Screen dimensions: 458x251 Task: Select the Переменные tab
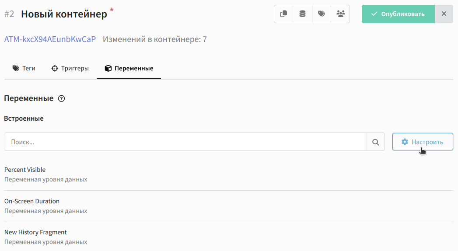(x=129, y=68)
